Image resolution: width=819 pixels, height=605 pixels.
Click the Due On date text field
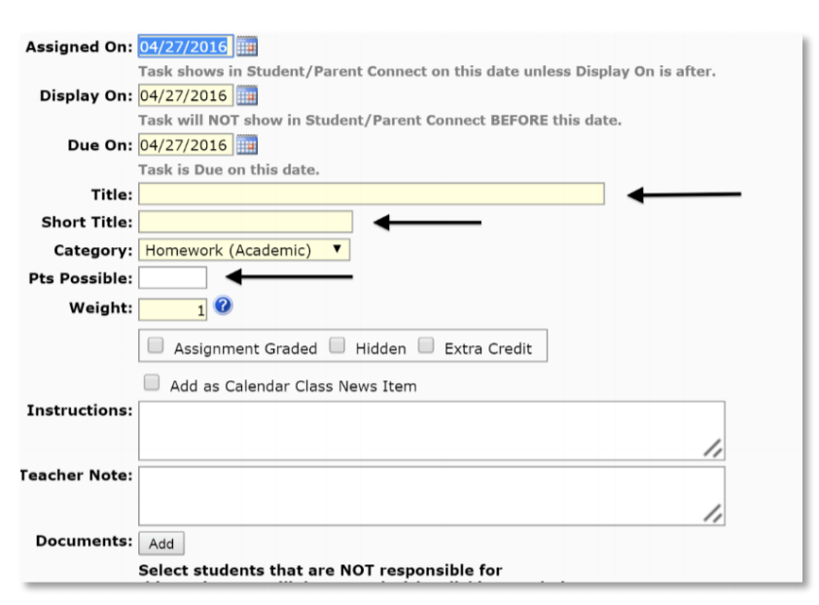186,145
